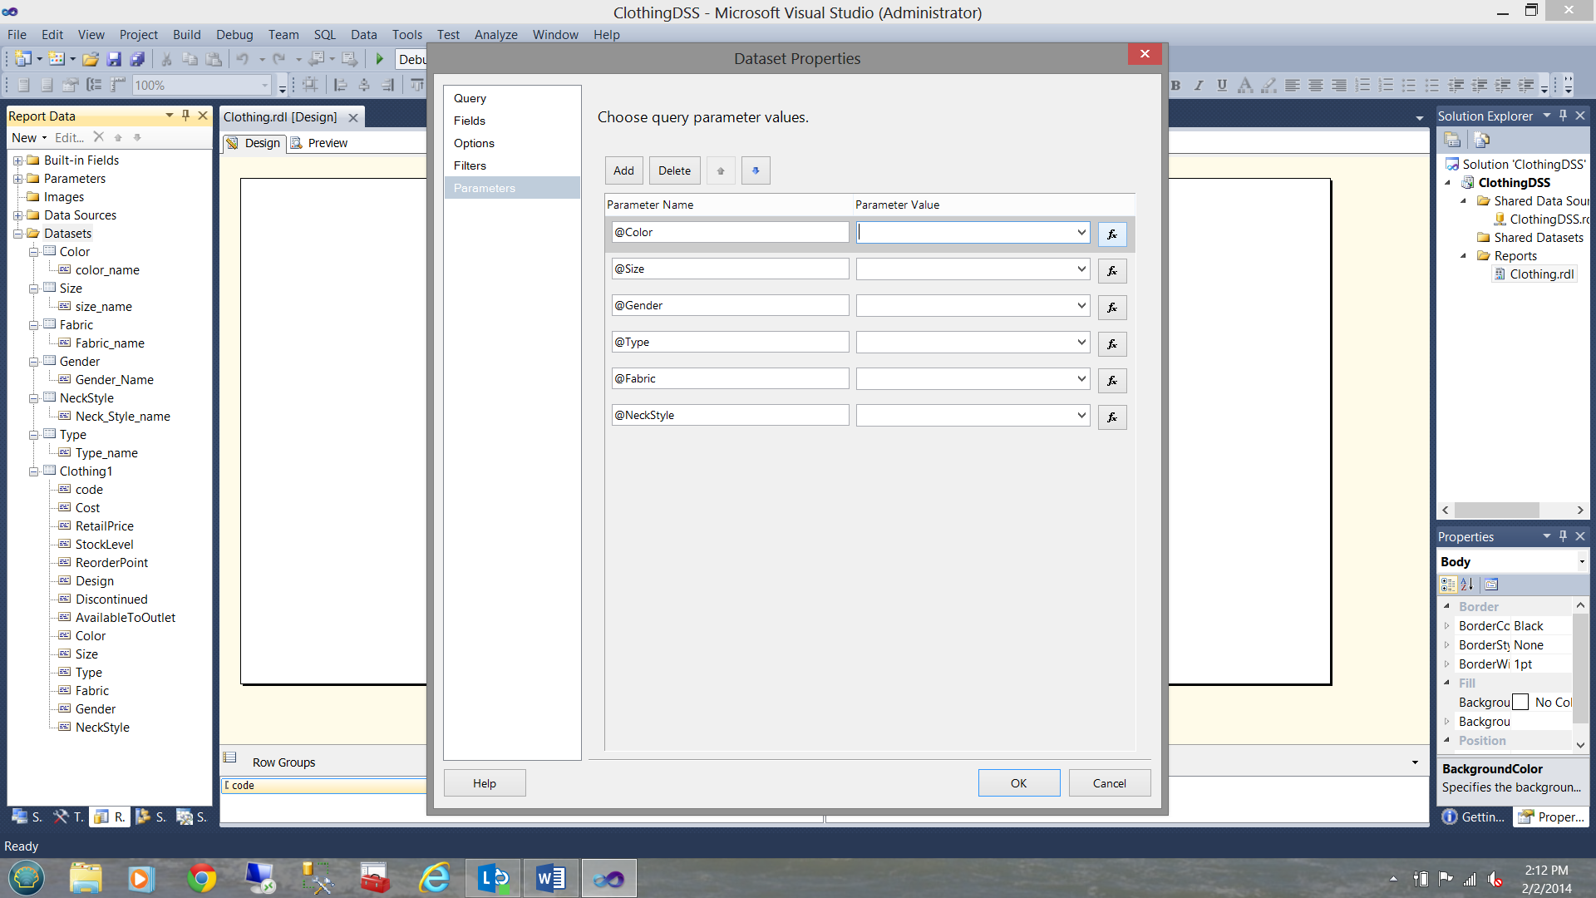Click the Add parameter button
The image size is (1596, 898).
623,170
